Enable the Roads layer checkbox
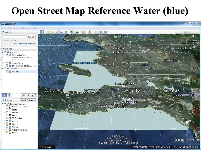 tap(7, 115)
